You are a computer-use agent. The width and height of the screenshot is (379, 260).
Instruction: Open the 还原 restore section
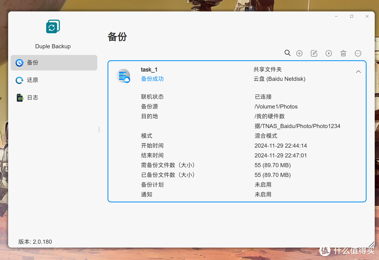pyautogui.click(x=32, y=80)
